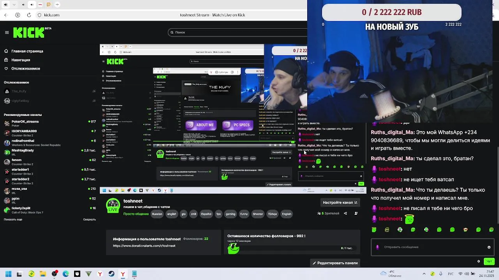Click the toshneet LIVE avatar
This screenshot has width=499, height=280.
(113, 205)
